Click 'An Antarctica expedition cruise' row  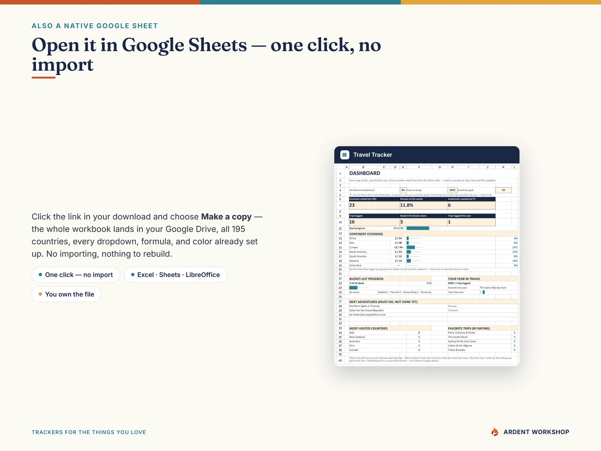tap(367, 315)
